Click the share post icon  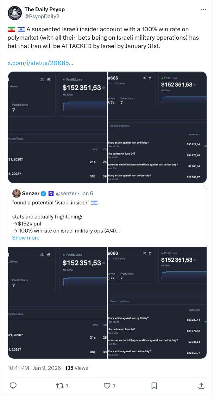(201, 386)
